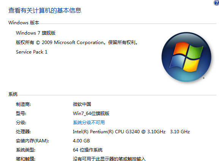Select the 4.00 GB memory value

click(x=81, y=141)
